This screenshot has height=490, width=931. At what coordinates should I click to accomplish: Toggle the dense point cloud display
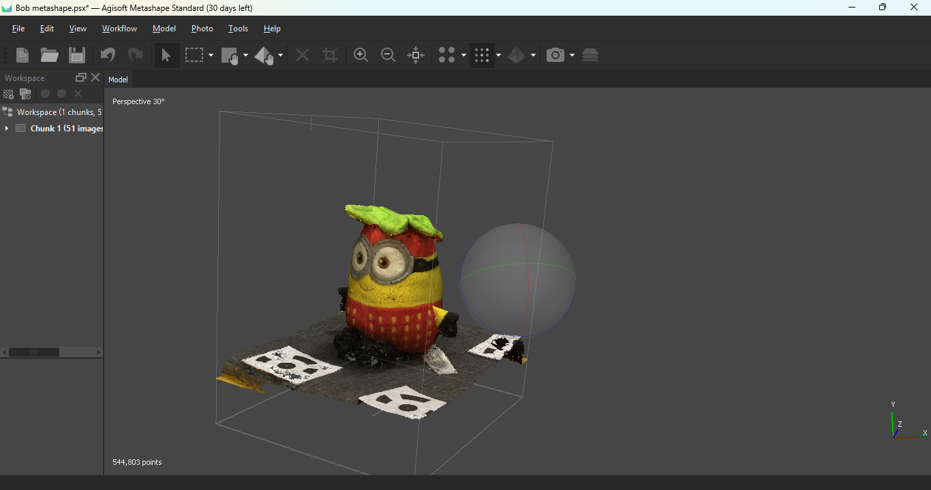(483, 55)
